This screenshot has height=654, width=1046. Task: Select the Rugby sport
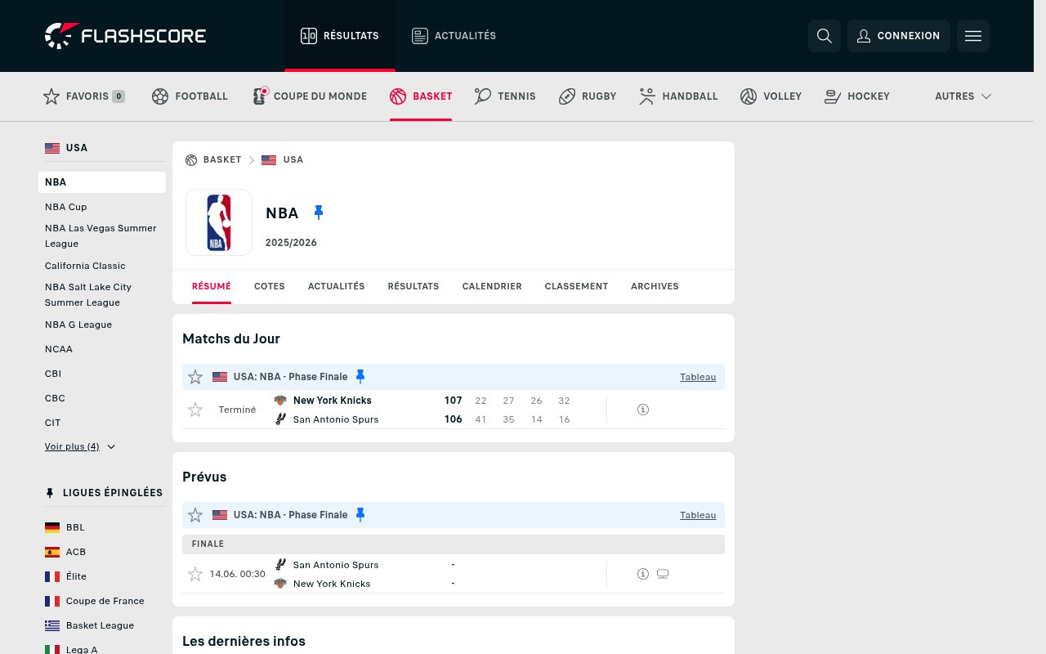pyautogui.click(x=588, y=96)
